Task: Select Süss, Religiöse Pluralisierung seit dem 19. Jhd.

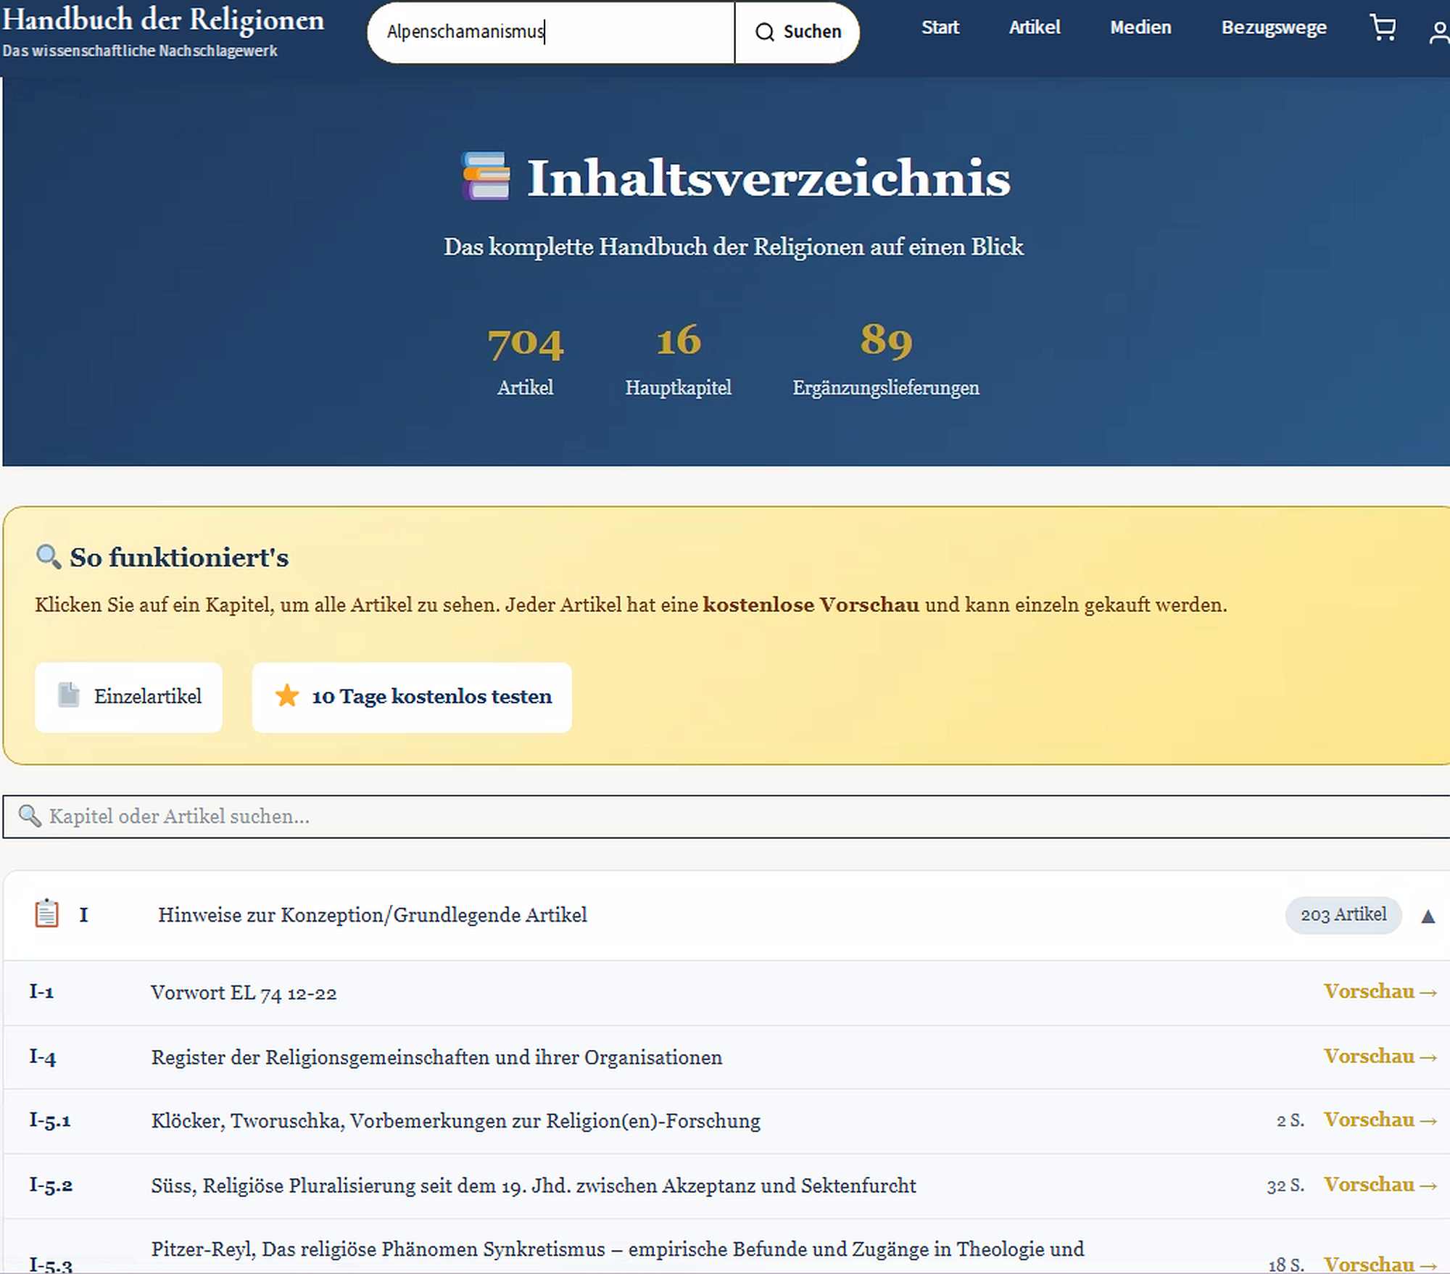Action: pos(534,1186)
